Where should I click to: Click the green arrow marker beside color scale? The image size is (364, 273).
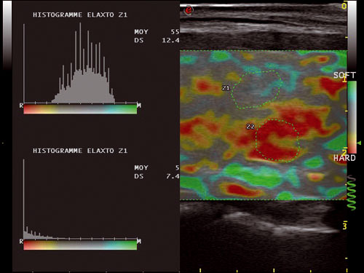click(x=359, y=143)
